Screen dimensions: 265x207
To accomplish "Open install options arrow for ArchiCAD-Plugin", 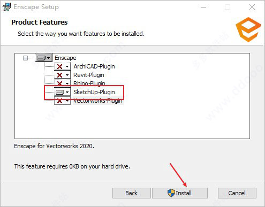I will (67, 67).
